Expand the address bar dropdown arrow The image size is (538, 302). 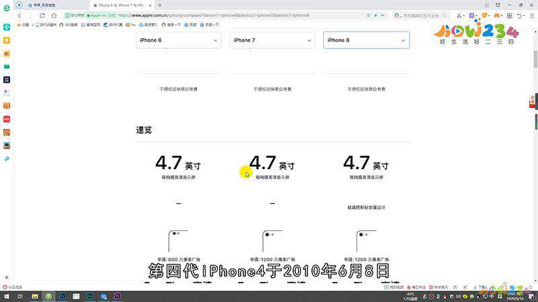coord(382,15)
